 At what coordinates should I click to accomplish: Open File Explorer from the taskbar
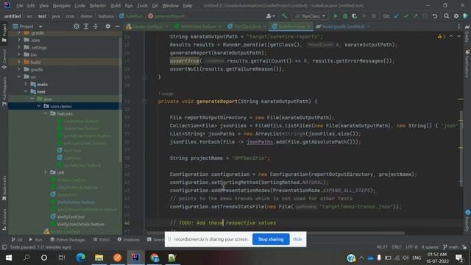coord(99,258)
